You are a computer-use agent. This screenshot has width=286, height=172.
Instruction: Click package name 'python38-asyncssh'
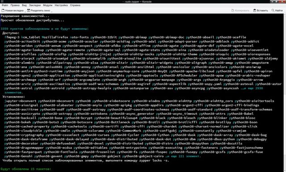tap(223, 88)
